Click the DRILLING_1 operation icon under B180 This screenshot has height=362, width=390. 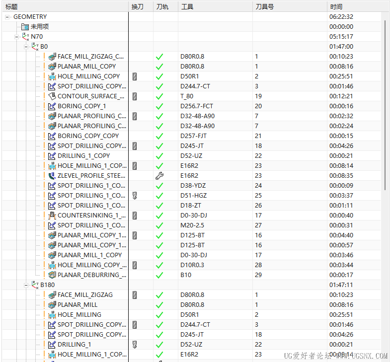[52, 345]
